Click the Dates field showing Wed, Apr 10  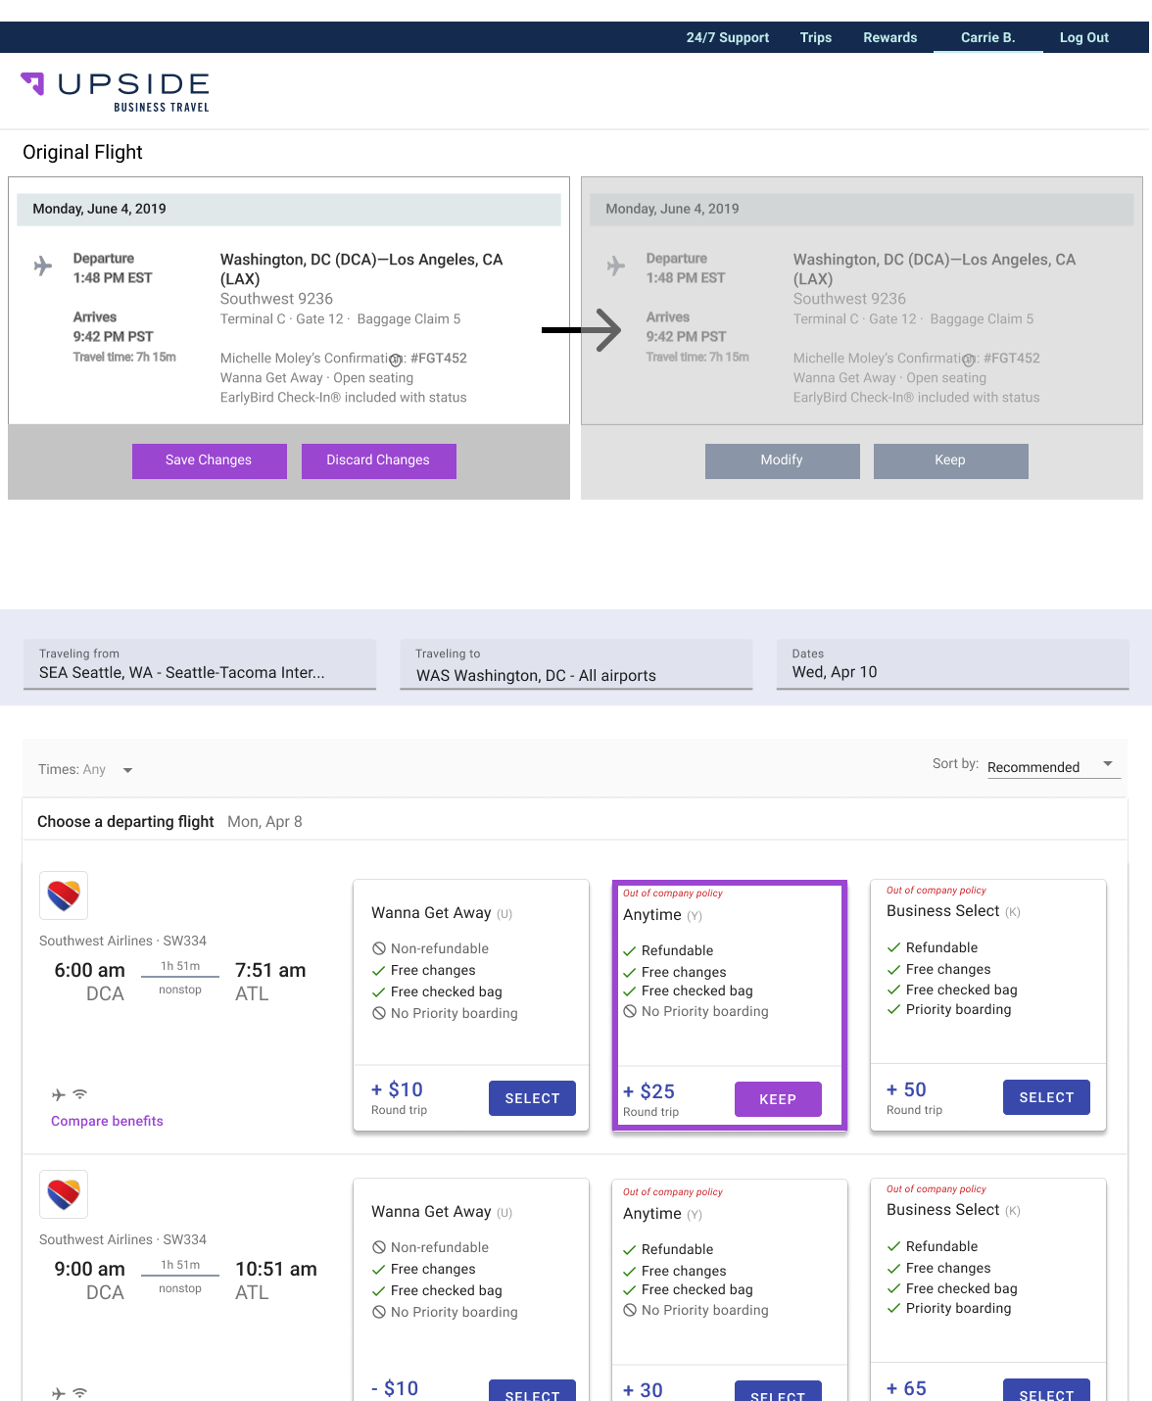click(952, 664)
